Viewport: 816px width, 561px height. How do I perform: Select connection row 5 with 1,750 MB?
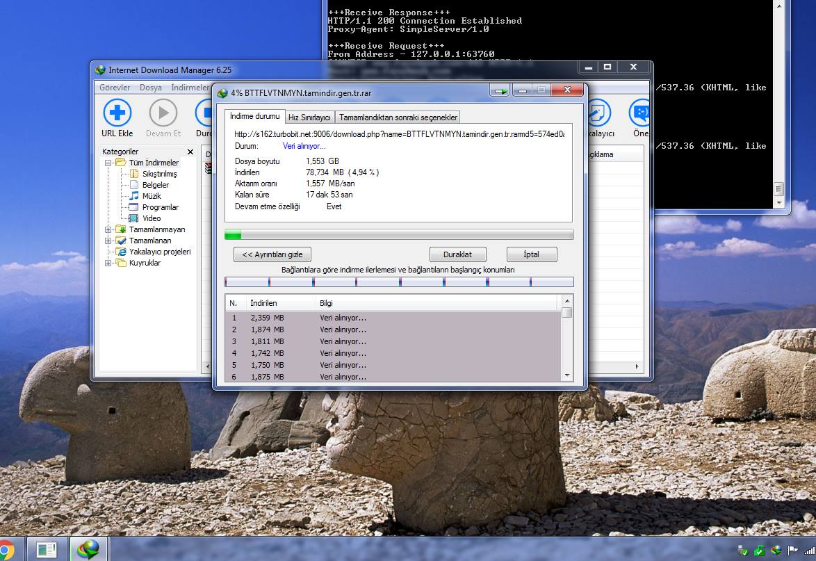(393, 365)
